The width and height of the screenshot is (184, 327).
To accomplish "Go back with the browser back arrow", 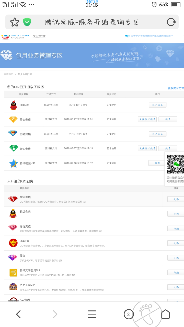I will [x=18, y=314].
